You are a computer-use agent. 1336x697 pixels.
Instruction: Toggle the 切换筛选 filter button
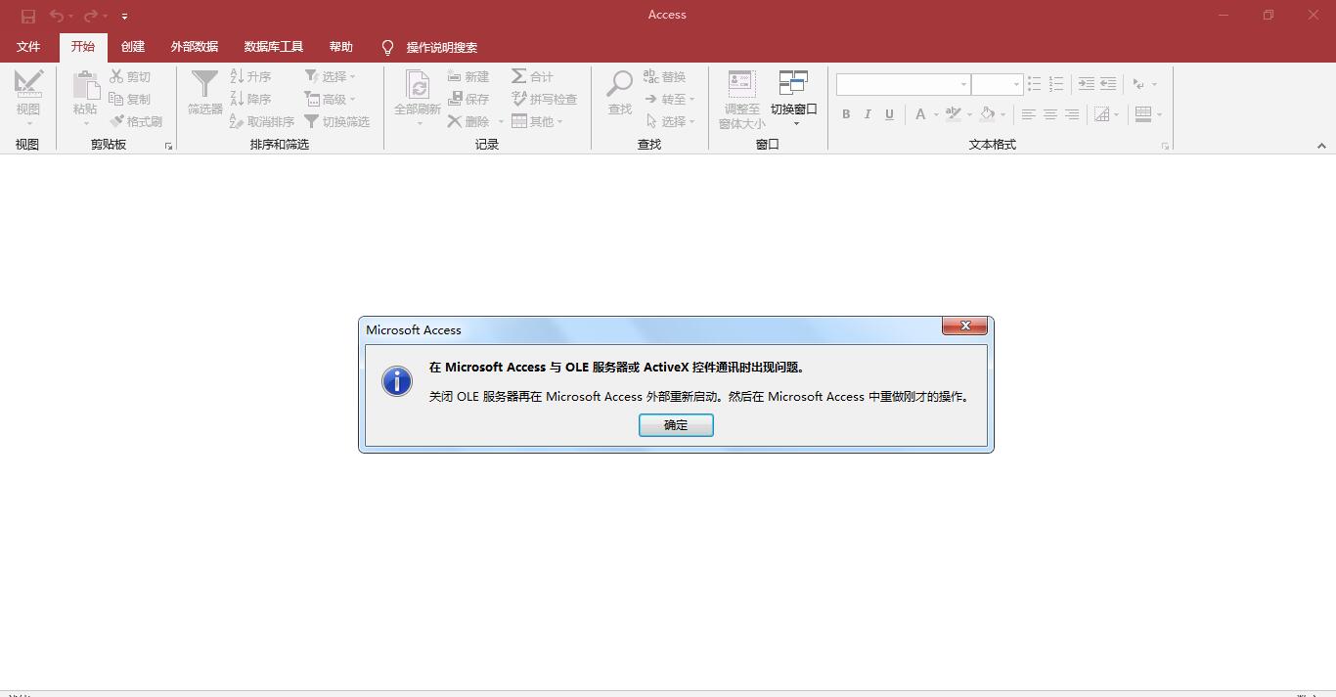point(336,121)
